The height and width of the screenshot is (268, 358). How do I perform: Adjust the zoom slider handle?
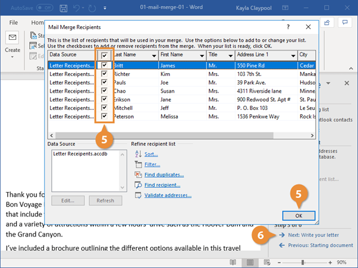303,262
